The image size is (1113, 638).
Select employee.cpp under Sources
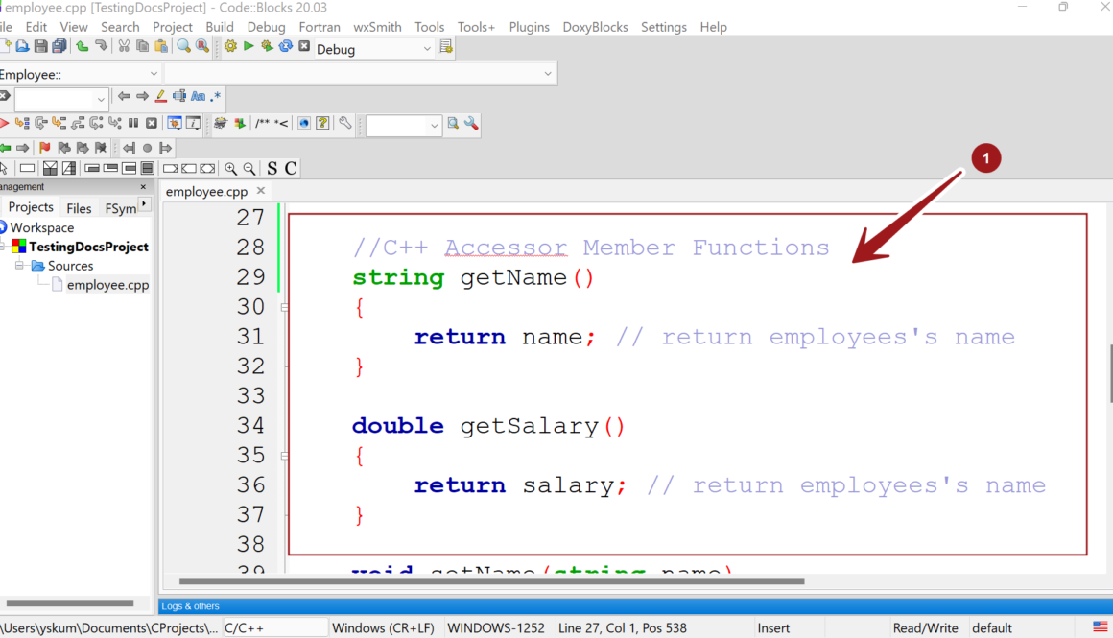pyautogui.click(x=108, y=284)
